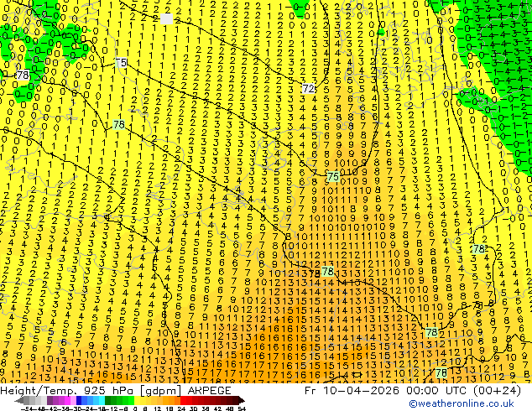Pick the magenta swatch in the color legend

tap(67, 400)
